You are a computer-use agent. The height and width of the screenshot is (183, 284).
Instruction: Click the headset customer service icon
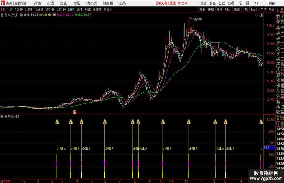tap(240, 3)
